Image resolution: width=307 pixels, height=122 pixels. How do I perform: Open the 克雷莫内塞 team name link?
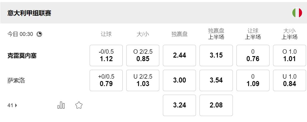click(x=22, y=56)
